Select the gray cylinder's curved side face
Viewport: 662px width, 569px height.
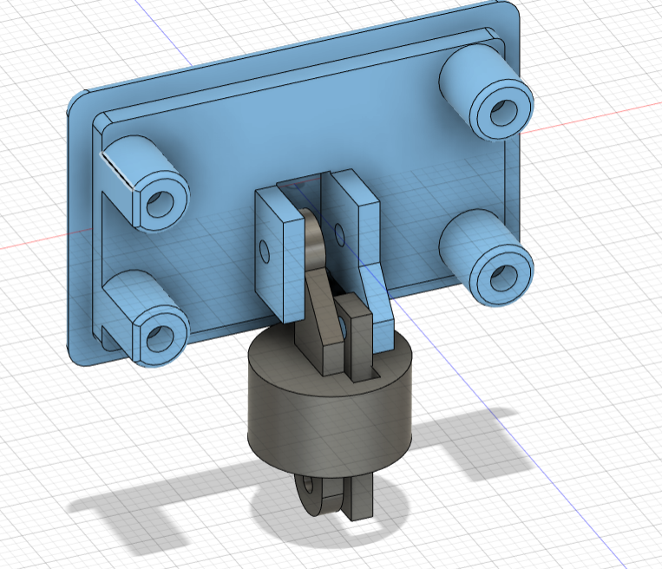coord(329,428)
